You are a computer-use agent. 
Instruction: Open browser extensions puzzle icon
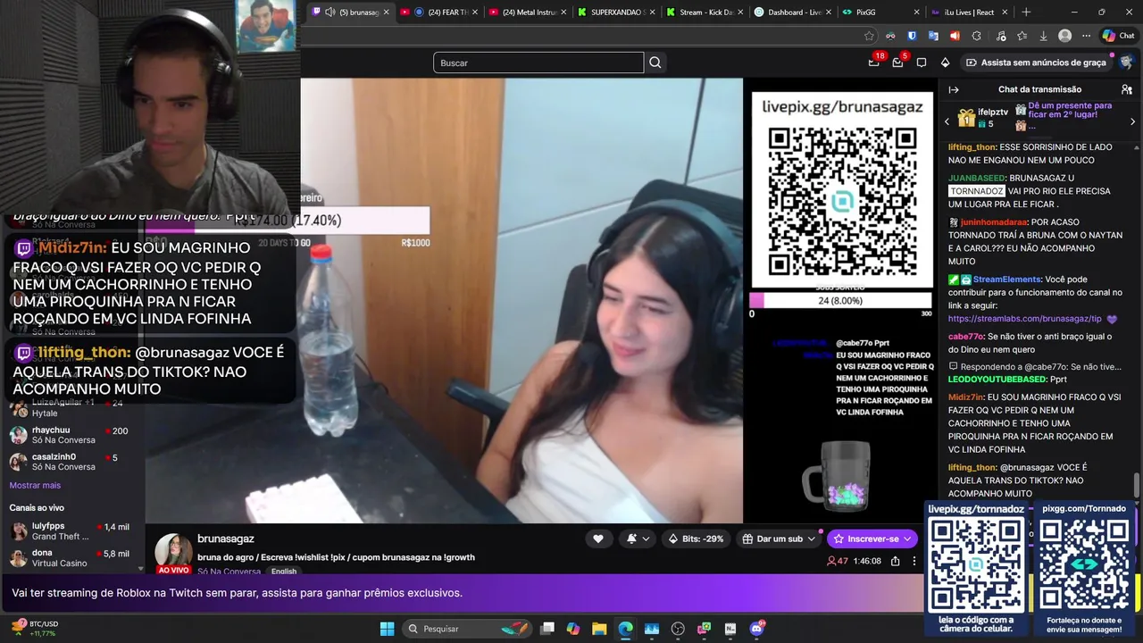coord(976,36)
